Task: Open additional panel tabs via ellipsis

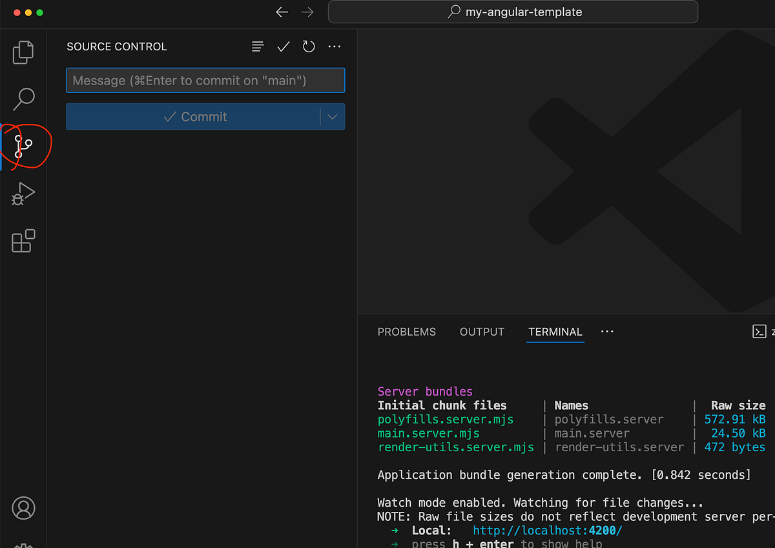Action: 606,331
